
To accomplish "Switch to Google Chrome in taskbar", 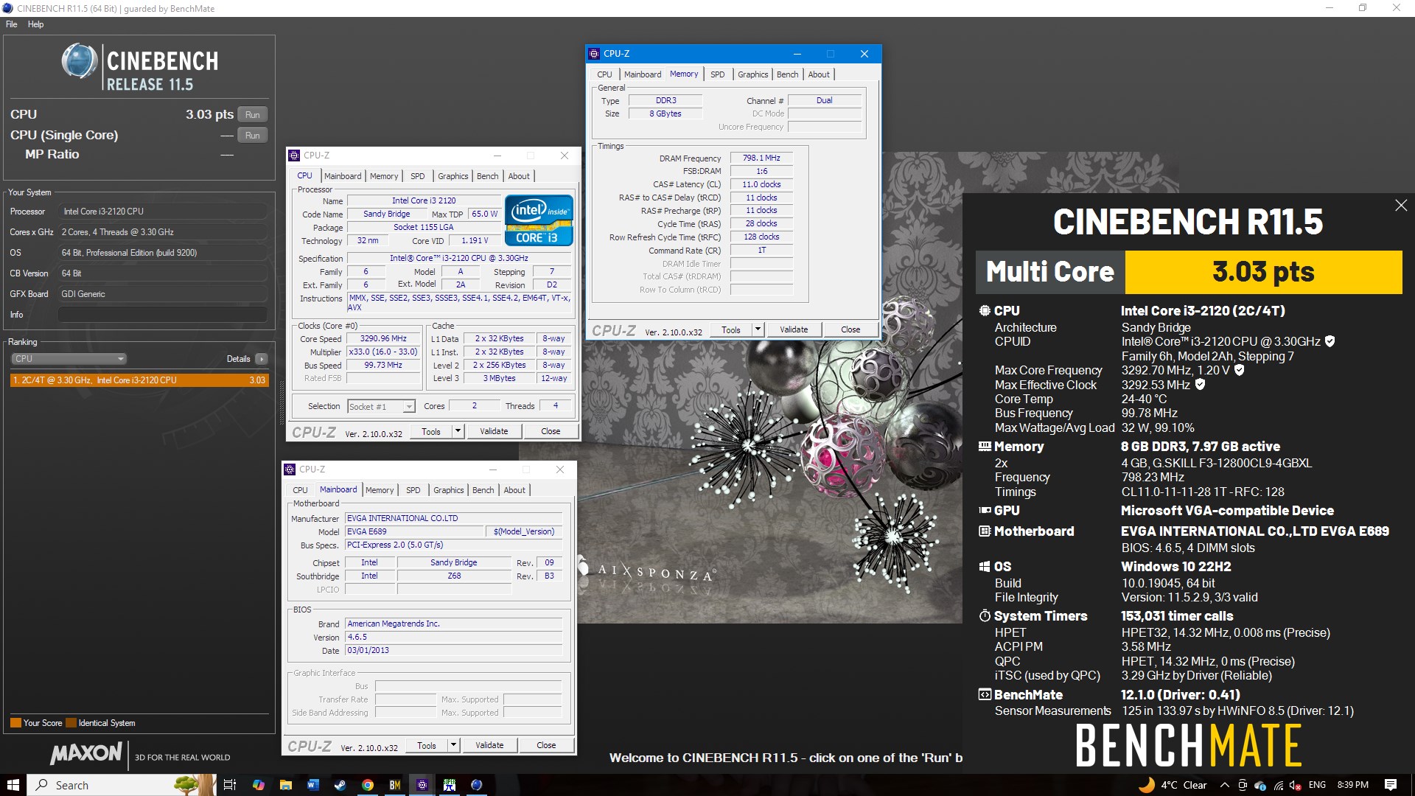I will [367, 785].
